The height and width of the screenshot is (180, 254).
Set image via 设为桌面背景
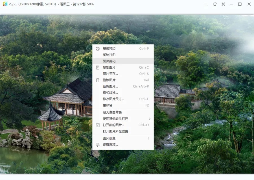pyautogui.click(x=112, y=112)
